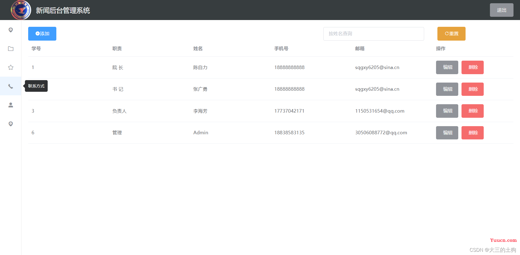The image size is (520, 255).
Task: Edit the 陈自力 row
Action: (x=447, y=67)
